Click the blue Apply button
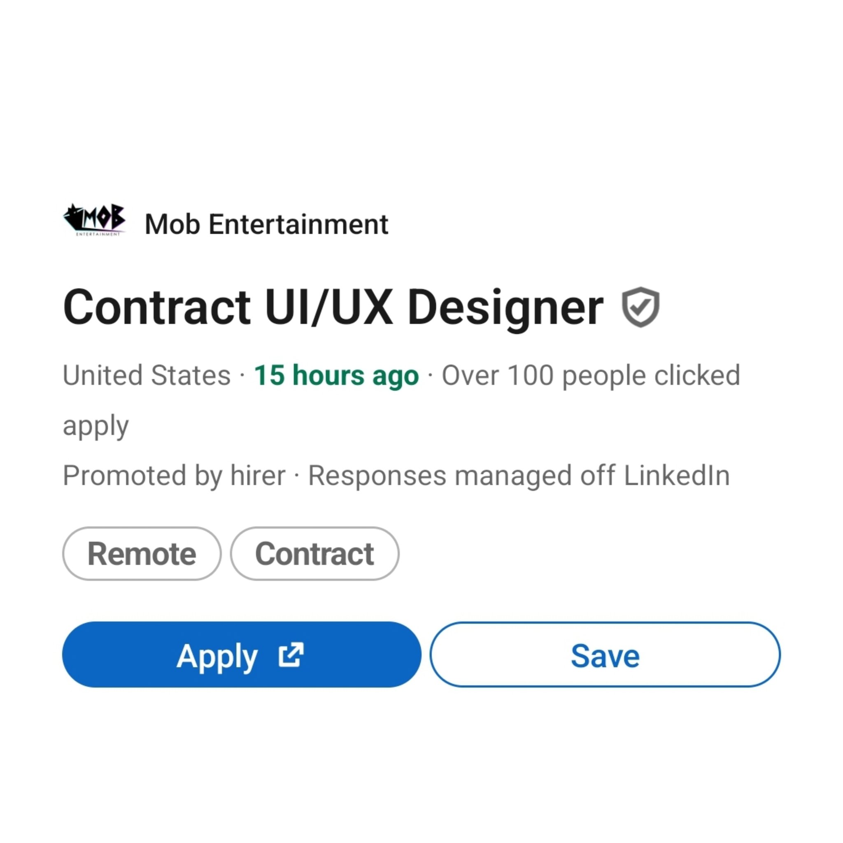 point(242,654)
